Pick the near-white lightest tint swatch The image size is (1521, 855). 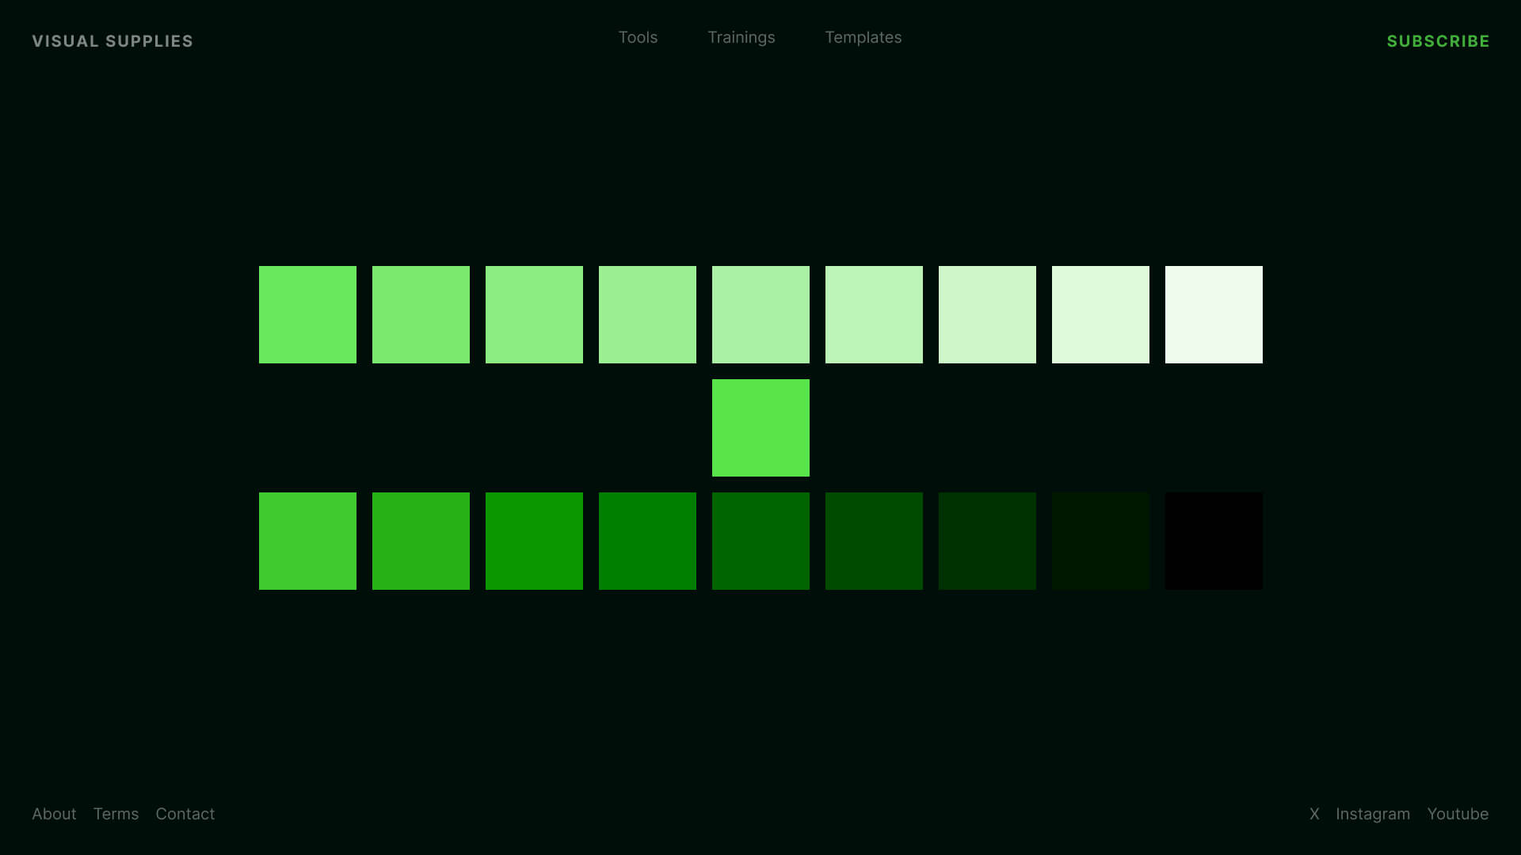(1214, 314)
